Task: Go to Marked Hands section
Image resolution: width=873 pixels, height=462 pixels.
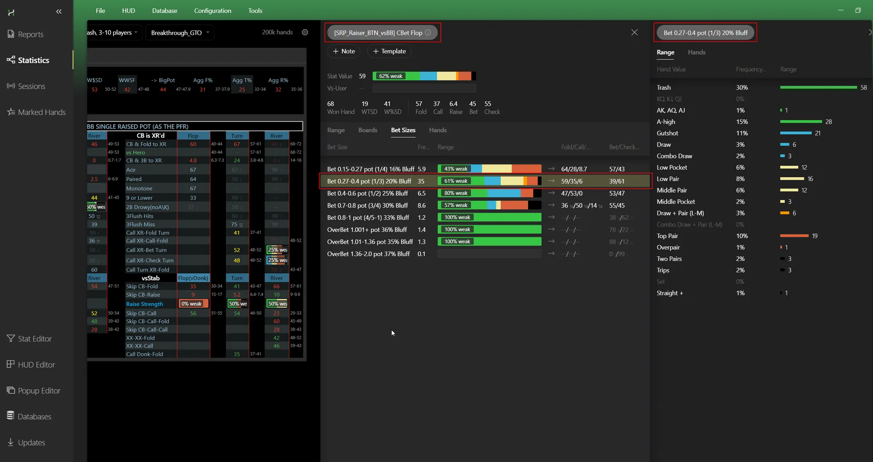Action: click(41, 112)
